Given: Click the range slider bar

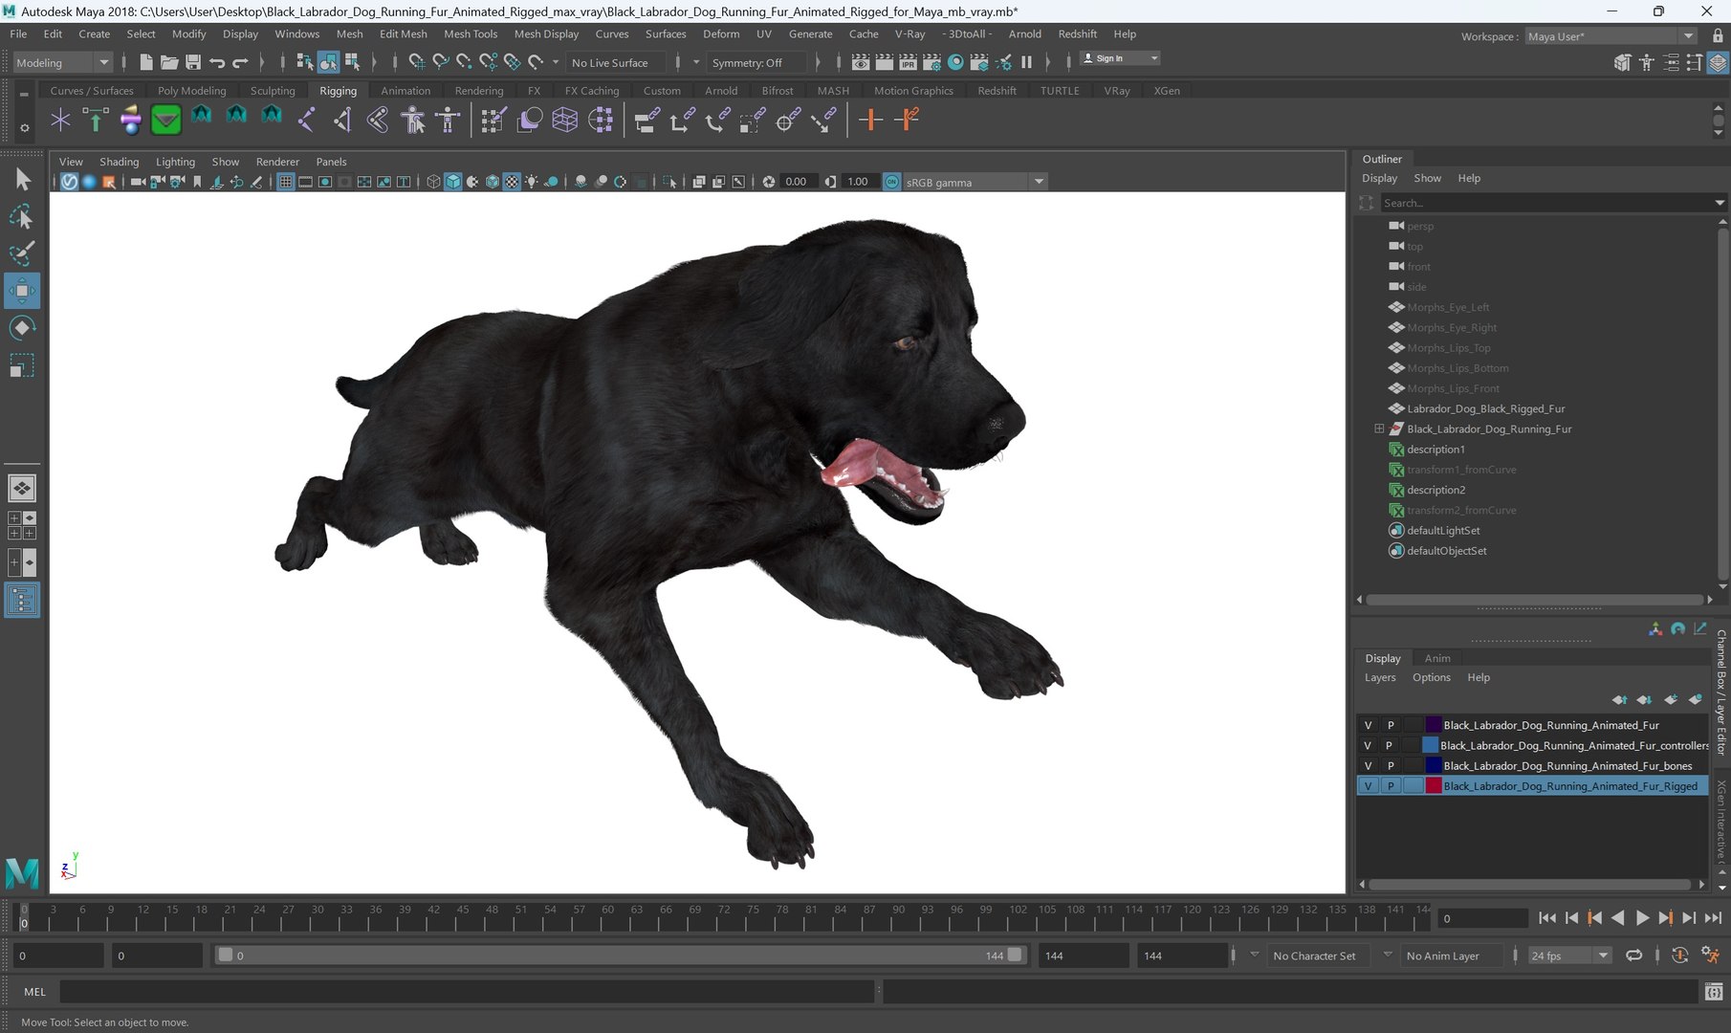Looking at the screenshot, I should coord(620,955).
